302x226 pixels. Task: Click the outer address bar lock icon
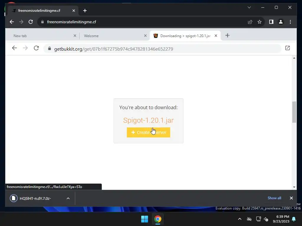click(x=42, y=22)
